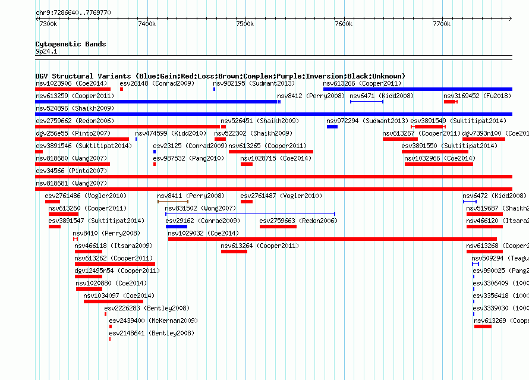Select the brown nsv8411 (Perry2008) complex feature
Image resolution: width=529 pixels, height=380 pixels.
pyautogui.click(x=173, y=202)
